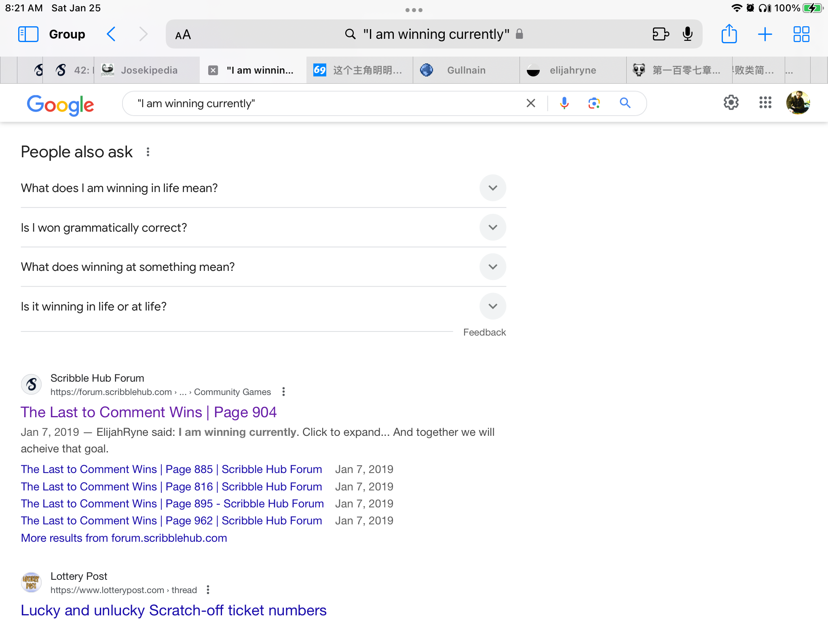Open 'The Last to Comment Wins | Page 904'
The image size is (828, 621).
click(x=148, y=412)
